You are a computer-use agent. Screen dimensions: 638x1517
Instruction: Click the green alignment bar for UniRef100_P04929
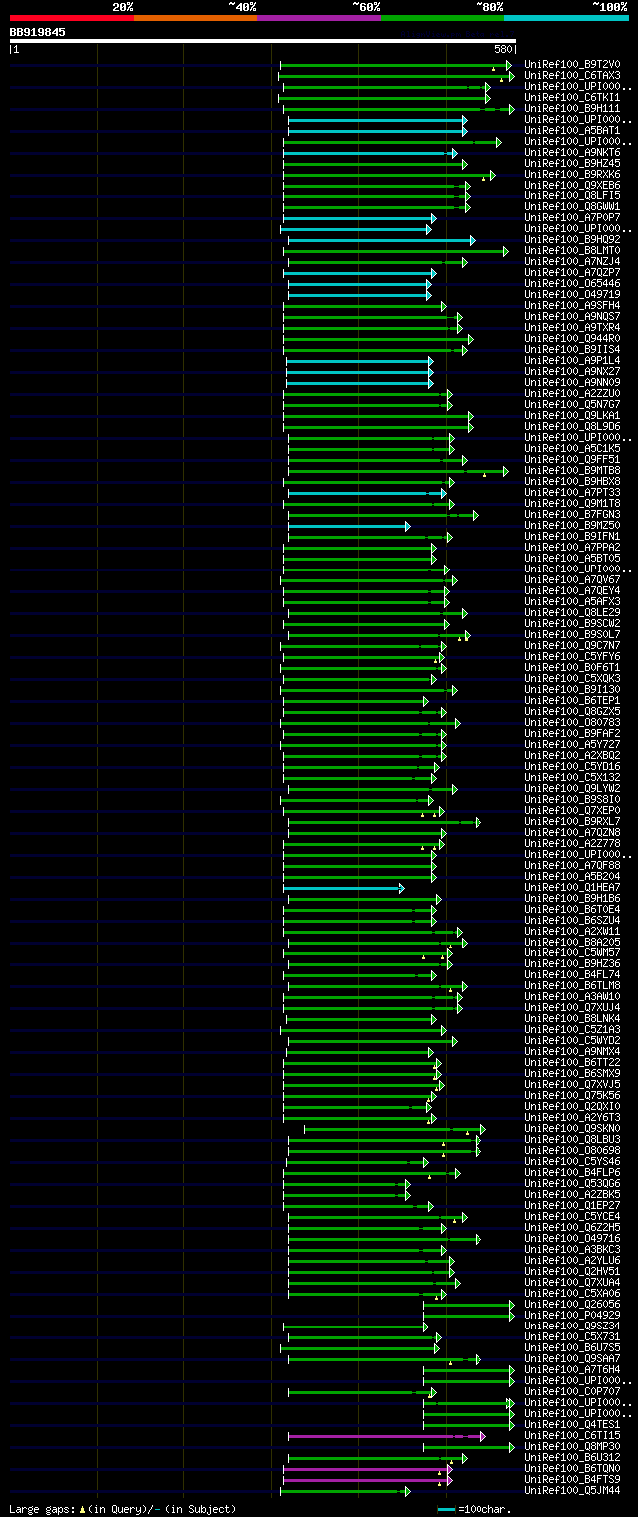click(x=470, y=1316)
